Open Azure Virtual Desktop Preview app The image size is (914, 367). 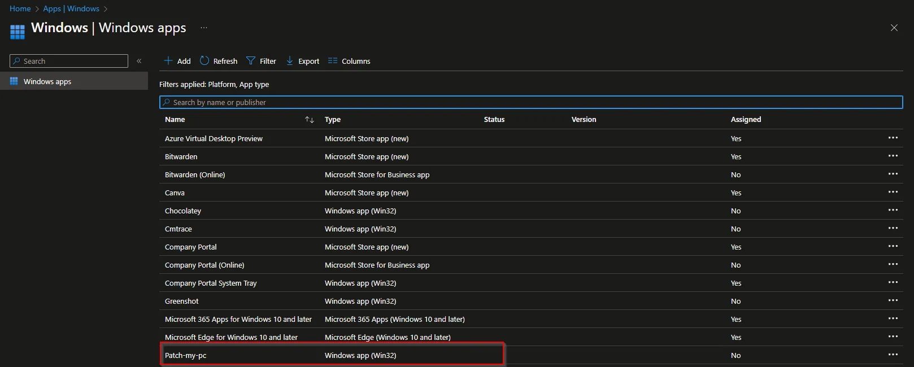point(214,138)
